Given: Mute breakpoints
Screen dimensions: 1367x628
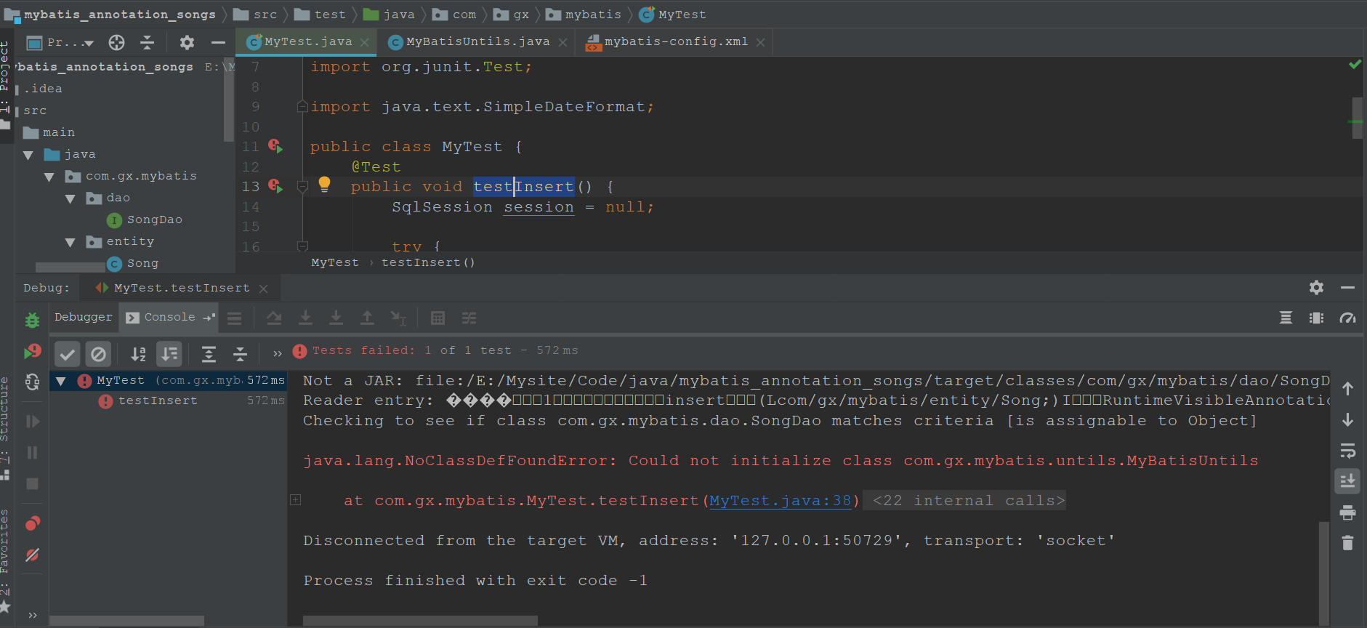Looking at the screenshot, I should [x=32, y=555].
